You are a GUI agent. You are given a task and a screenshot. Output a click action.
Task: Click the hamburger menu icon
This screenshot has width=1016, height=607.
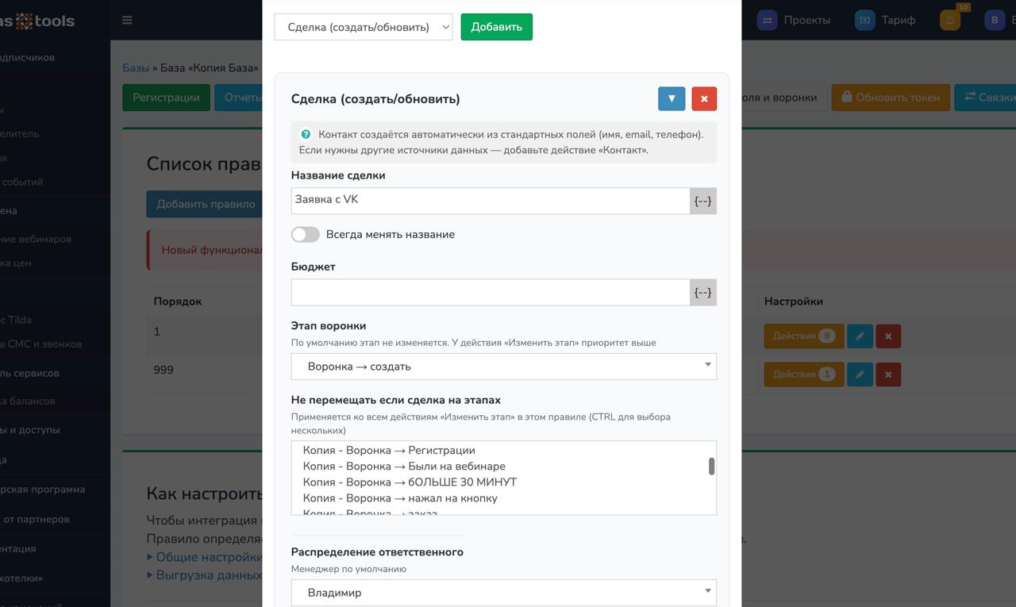click(127, 21)
